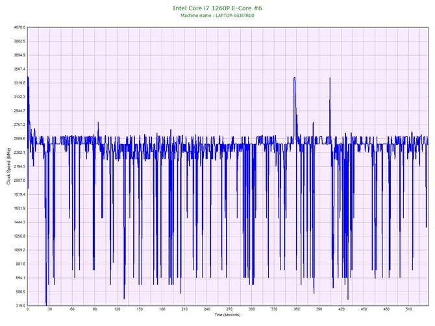Click the 450 seconds x-axis tick label
The width and height of the screenshot is (435, 326).
[364, 309]
